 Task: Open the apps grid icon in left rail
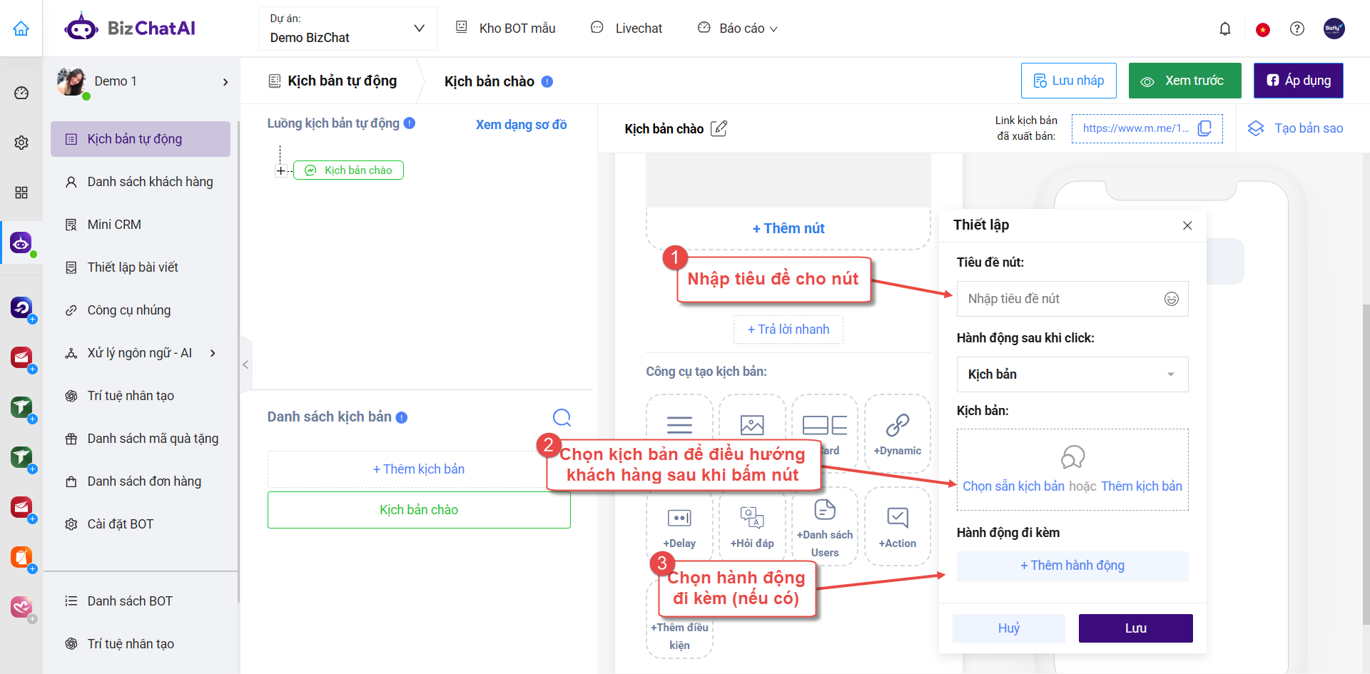coord(21,193)
